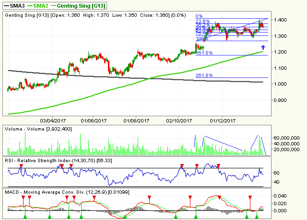The image size is (307, 220).
Task: Click the 0.900 price axis label
Action: (x=280, y=100)
